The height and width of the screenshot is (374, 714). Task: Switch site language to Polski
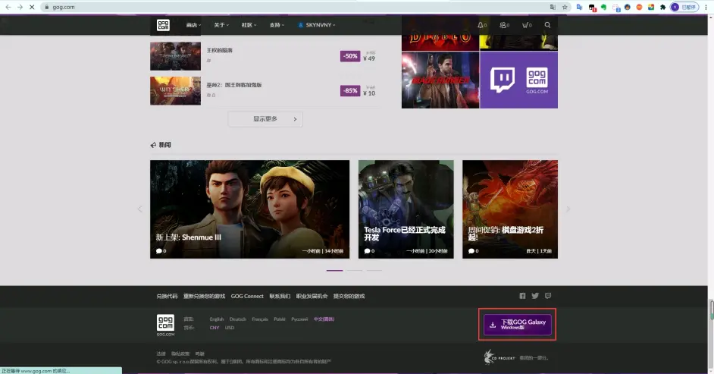280,319
